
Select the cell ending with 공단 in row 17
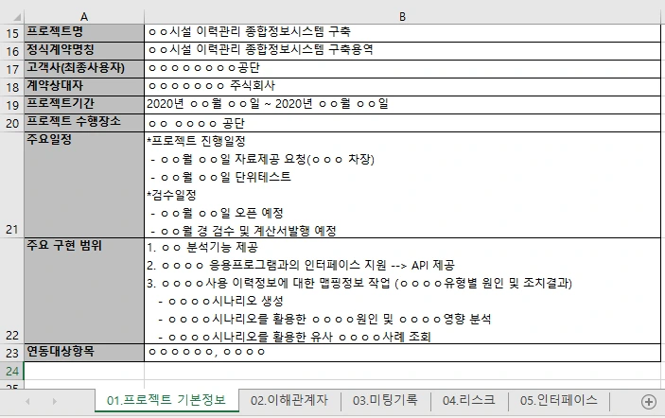[402, 69]
